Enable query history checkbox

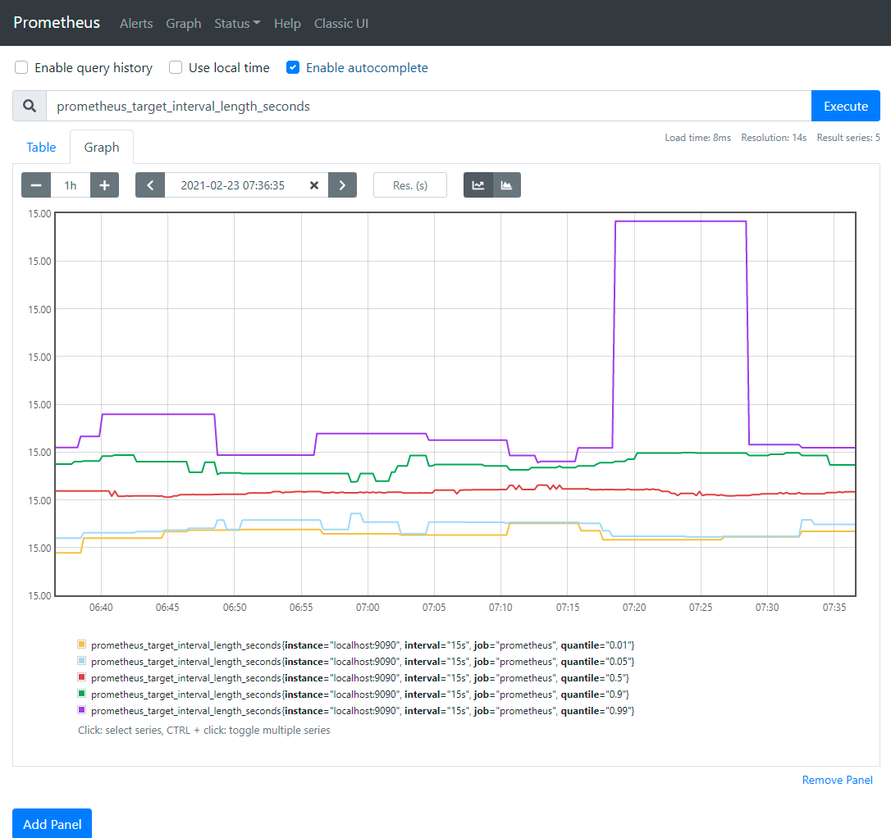(22, 68)
